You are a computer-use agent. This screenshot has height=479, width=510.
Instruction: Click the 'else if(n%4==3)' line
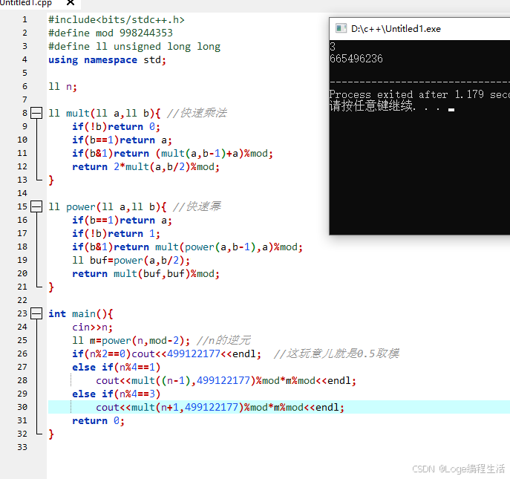click(x=117, y=394)
